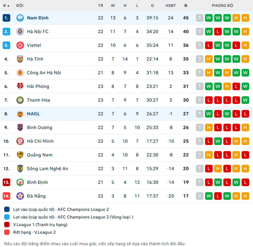This screenshot has height=247, width=253.
Task: Click Thanh Hóa's latest green W result
Action: point(245,100)
